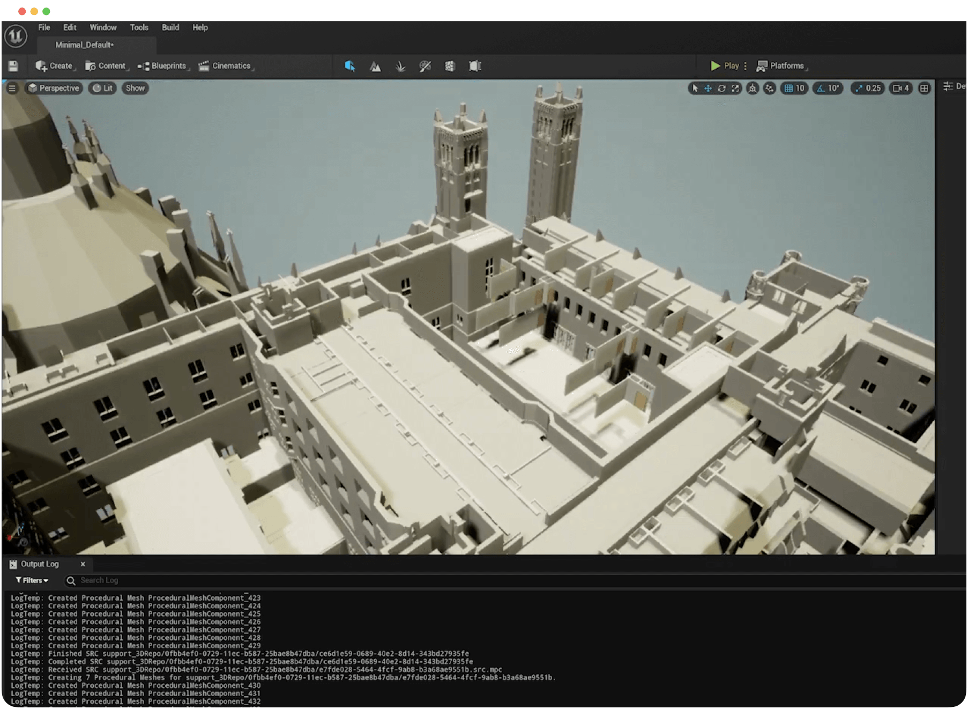Maximize or restore viewport layout icon
The image size is (968, 709).
[924, 88]
